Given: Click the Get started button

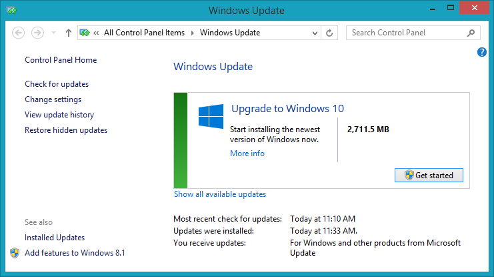Looking at the screenshot, I should point(429,175).
